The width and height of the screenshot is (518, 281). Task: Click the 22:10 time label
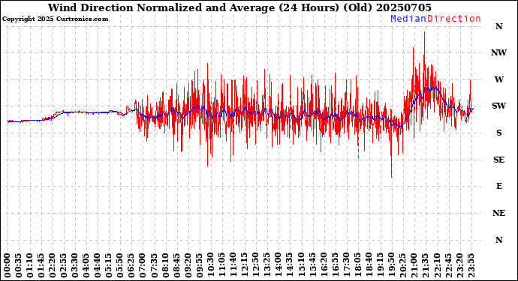click(x=437, y=265)
